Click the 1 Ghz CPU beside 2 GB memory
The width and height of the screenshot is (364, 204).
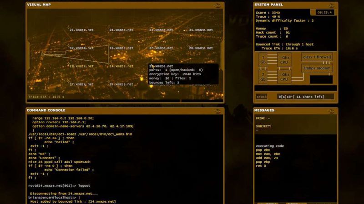pyautogui.click(x=284, y=77)
